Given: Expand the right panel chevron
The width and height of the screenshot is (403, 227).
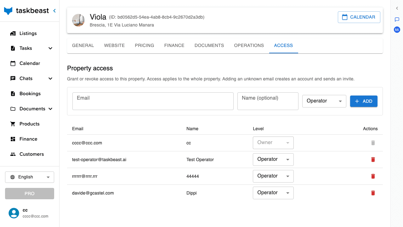Looking at the screenshot, I should [x=397, y=9].
